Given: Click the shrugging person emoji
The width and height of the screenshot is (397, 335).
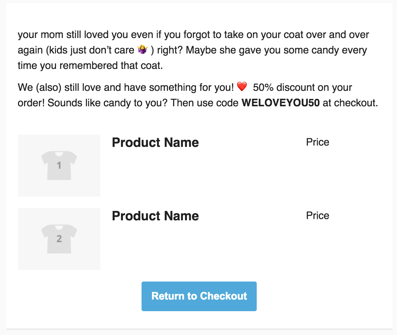Looking at the screenshot, I should pos(142,50).
